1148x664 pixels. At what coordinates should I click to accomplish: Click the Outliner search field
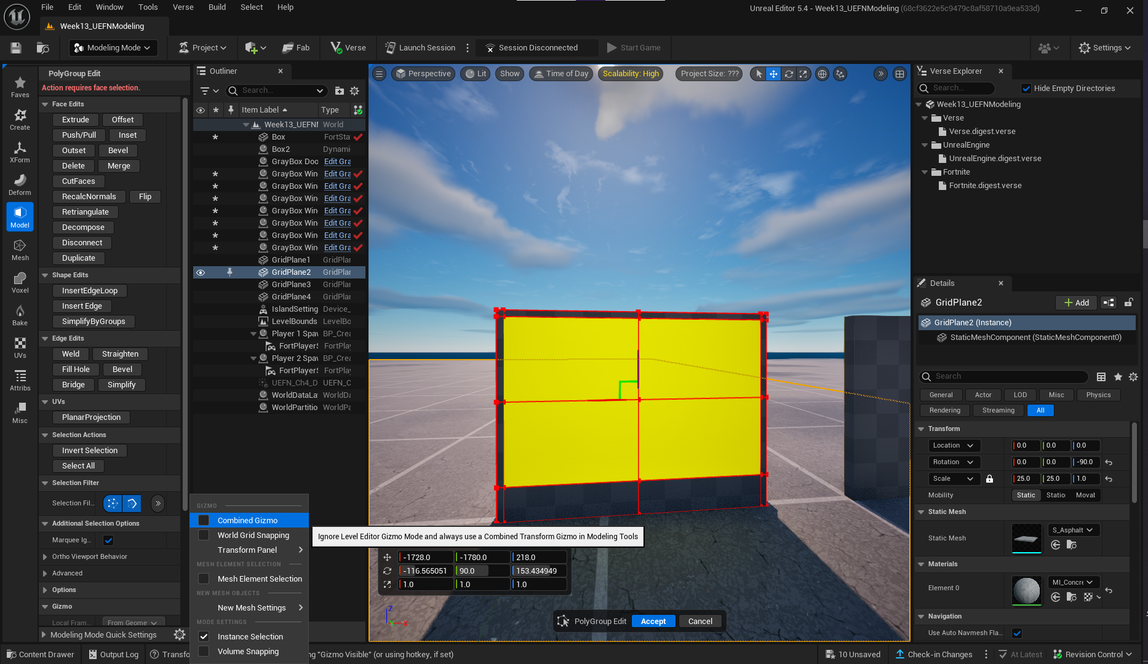(x=276, y=90)
